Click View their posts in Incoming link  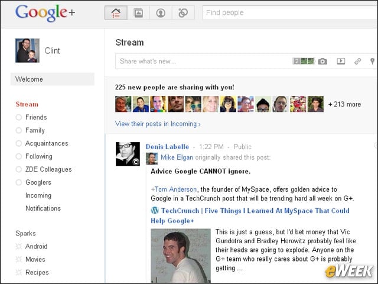pos(158,124)
